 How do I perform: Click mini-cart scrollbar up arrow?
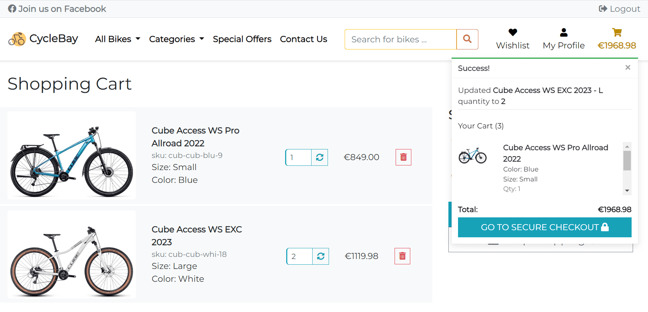[x=627, y=146]
